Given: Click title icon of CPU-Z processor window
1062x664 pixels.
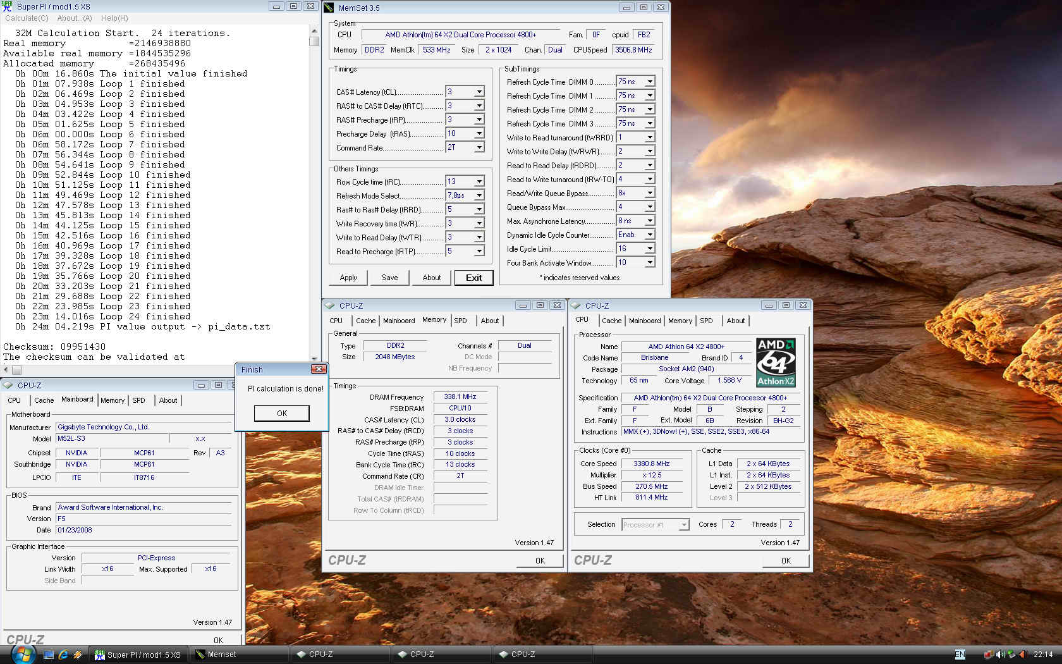Looking at the screenshot, I should tap(576, 305).
